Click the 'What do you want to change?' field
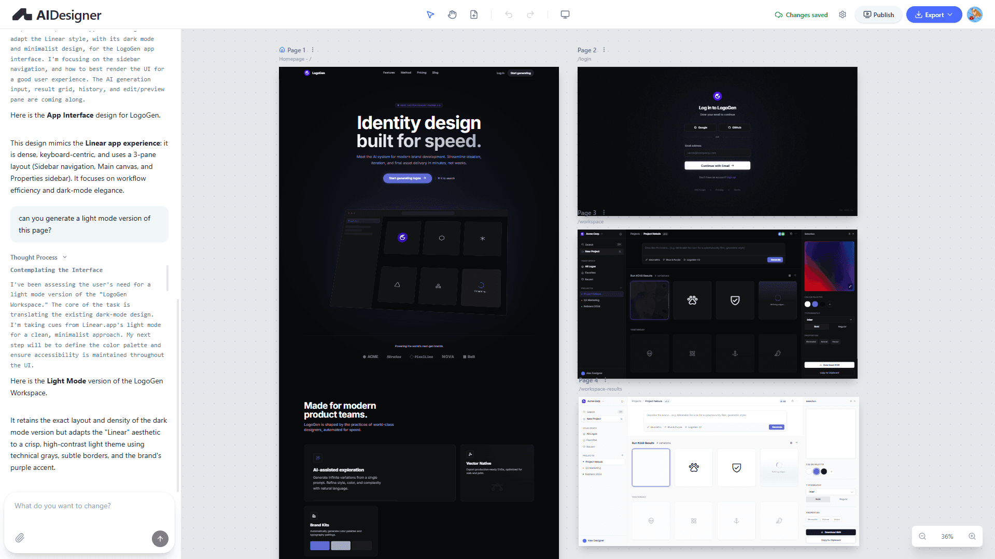This screenshot has width=995, height=559. point(88,506)
